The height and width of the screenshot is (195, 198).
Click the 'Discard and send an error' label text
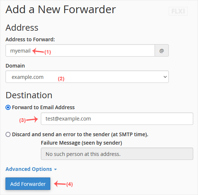pos(80,134)
